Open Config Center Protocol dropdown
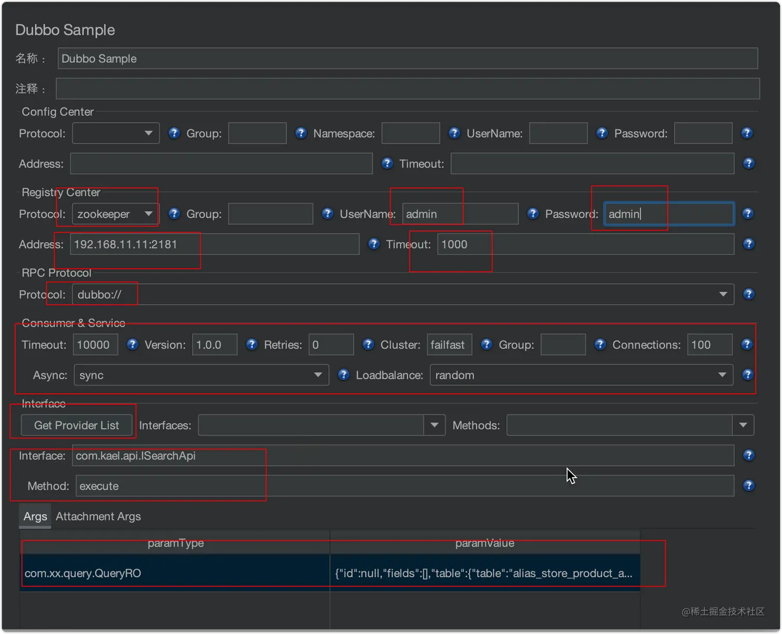The height and width of the screenshot is (634, 782). [x=116, y=133]
